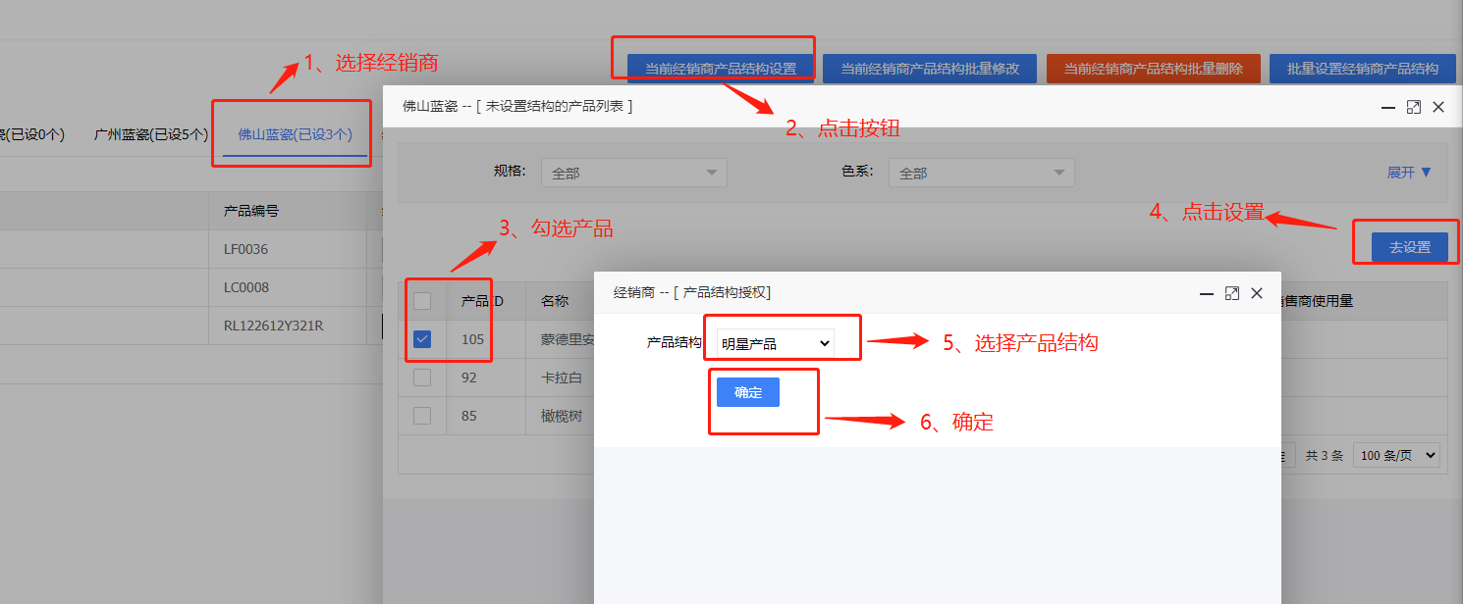
Task: Switch to the 广州蓝瓷(已设5个) tab
Action: 150,134
